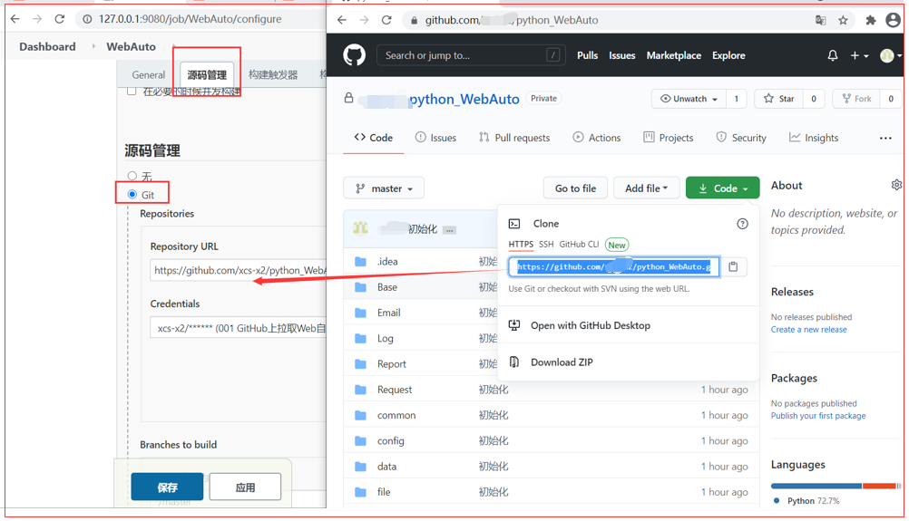This screenshot has height=521, width=909.
Task: Select the Git radio button
Action: click(132, 195)
